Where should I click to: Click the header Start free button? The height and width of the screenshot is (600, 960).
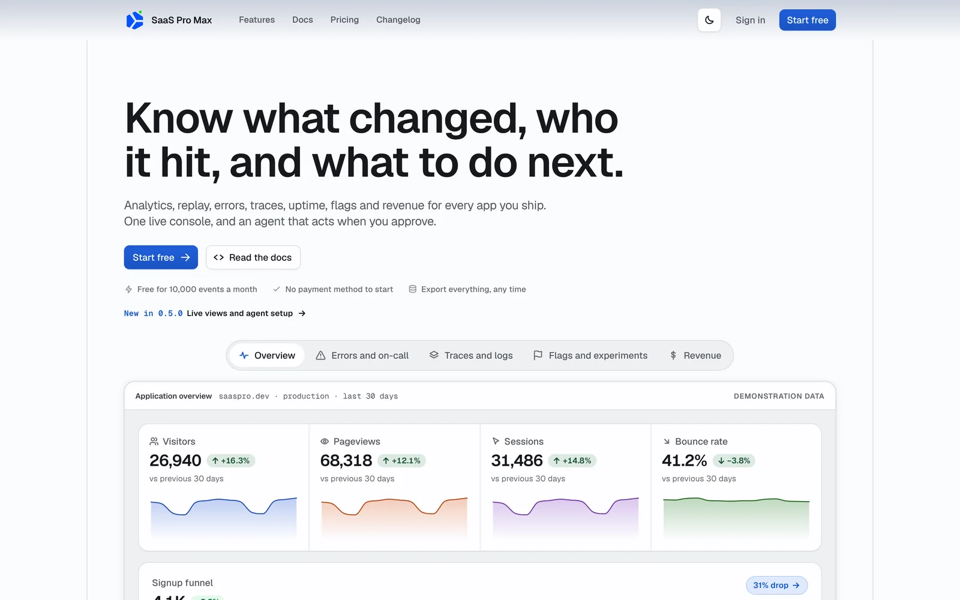click(807, 20)
